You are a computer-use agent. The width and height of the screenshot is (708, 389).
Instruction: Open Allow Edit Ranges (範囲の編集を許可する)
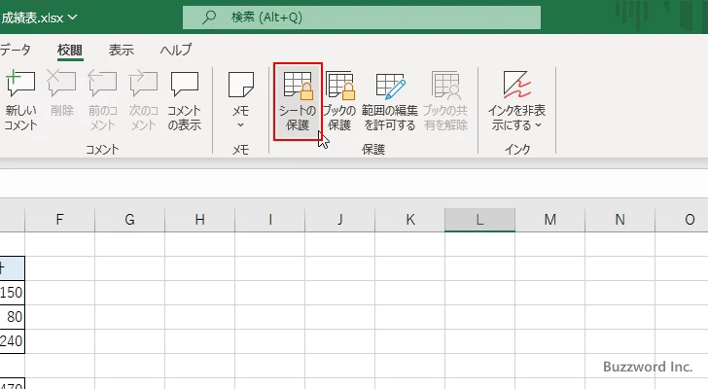tap(389, 100)
